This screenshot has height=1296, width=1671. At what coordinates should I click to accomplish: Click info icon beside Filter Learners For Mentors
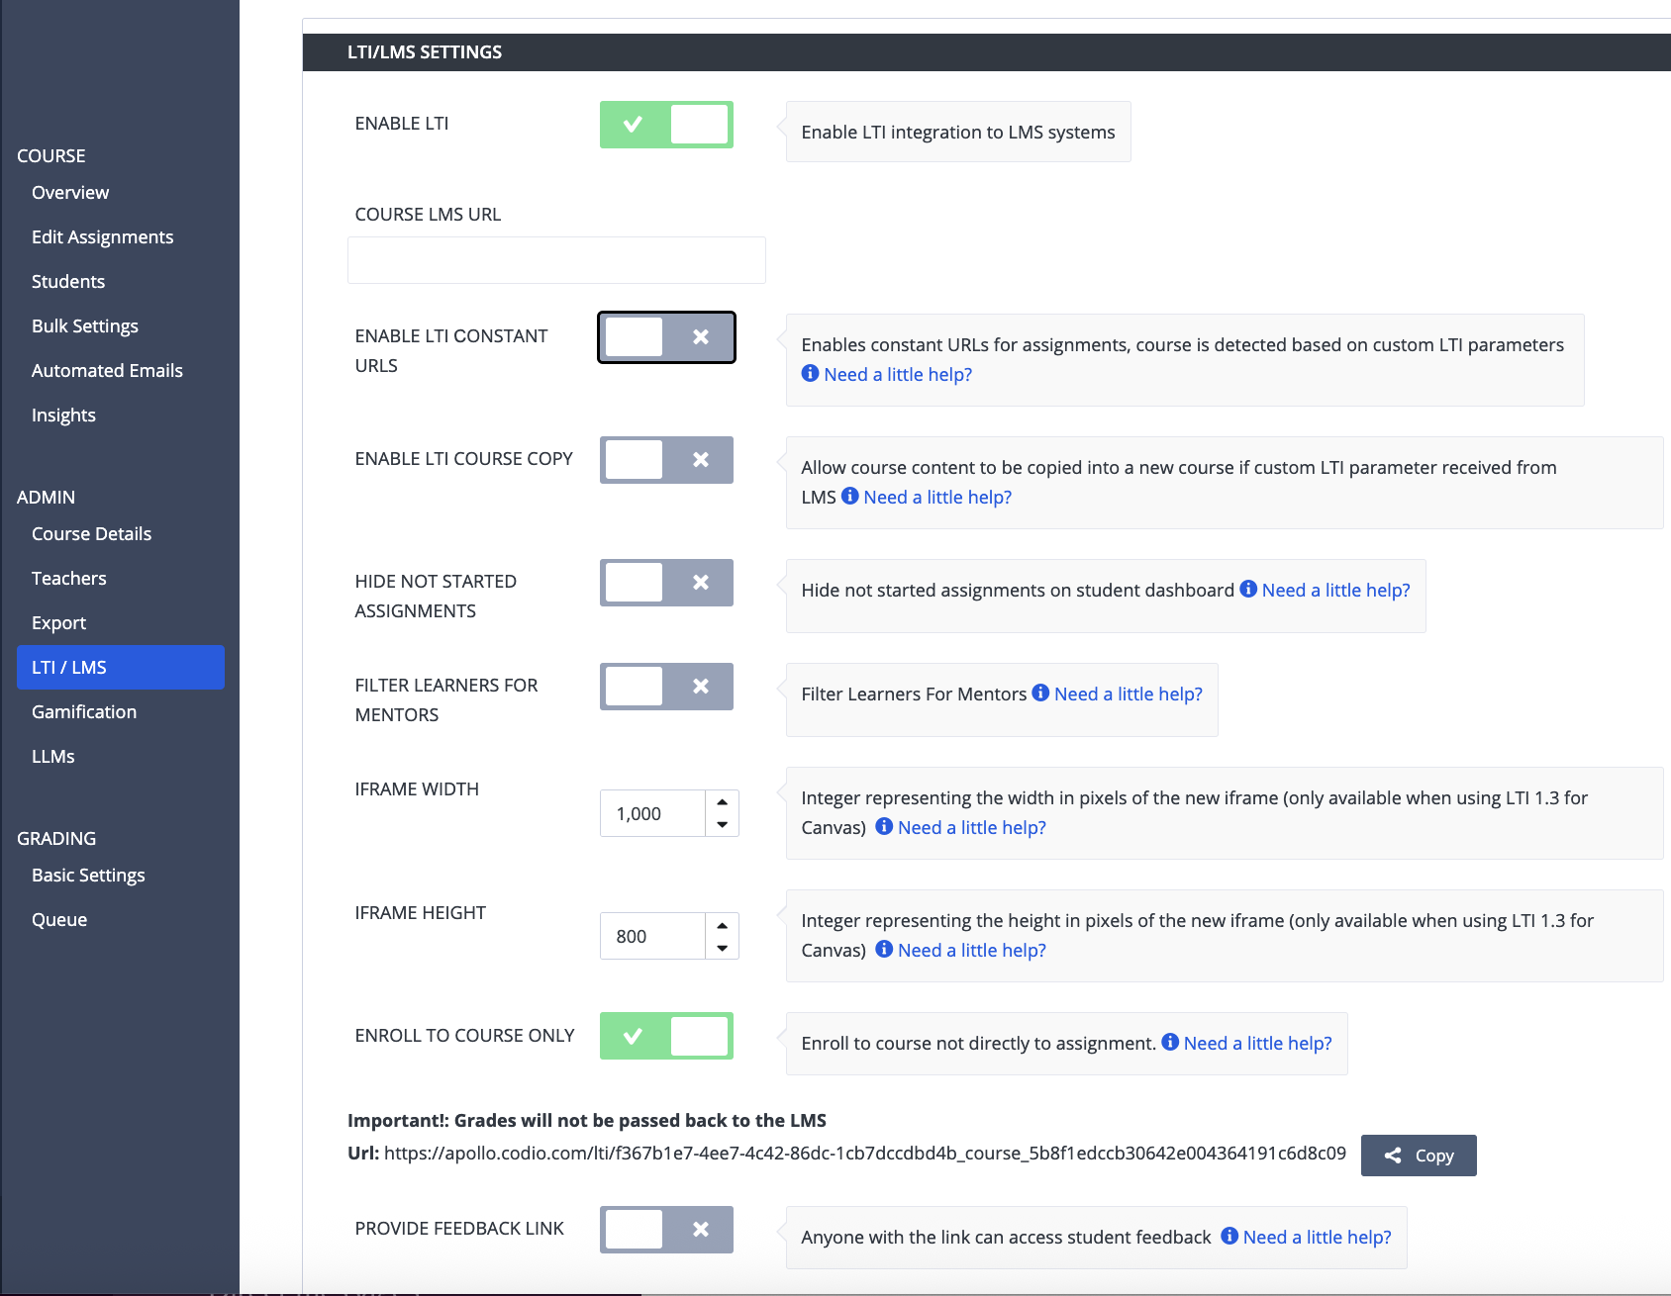coord(1040,693)
